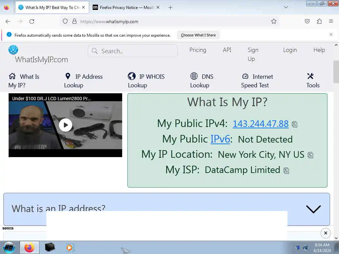Screen dimensions: 339x254
Task: Close the Firefox Privacy Notice tab
Action: pos(158,7)
